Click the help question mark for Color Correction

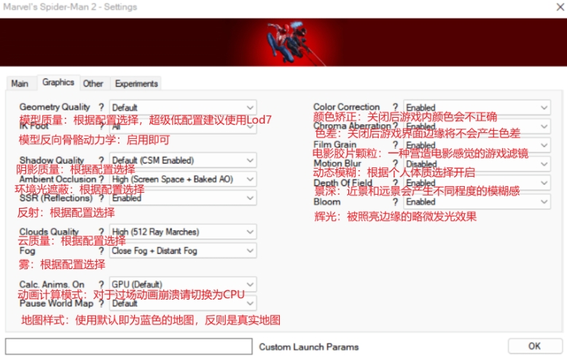click(x=395, y=107)
